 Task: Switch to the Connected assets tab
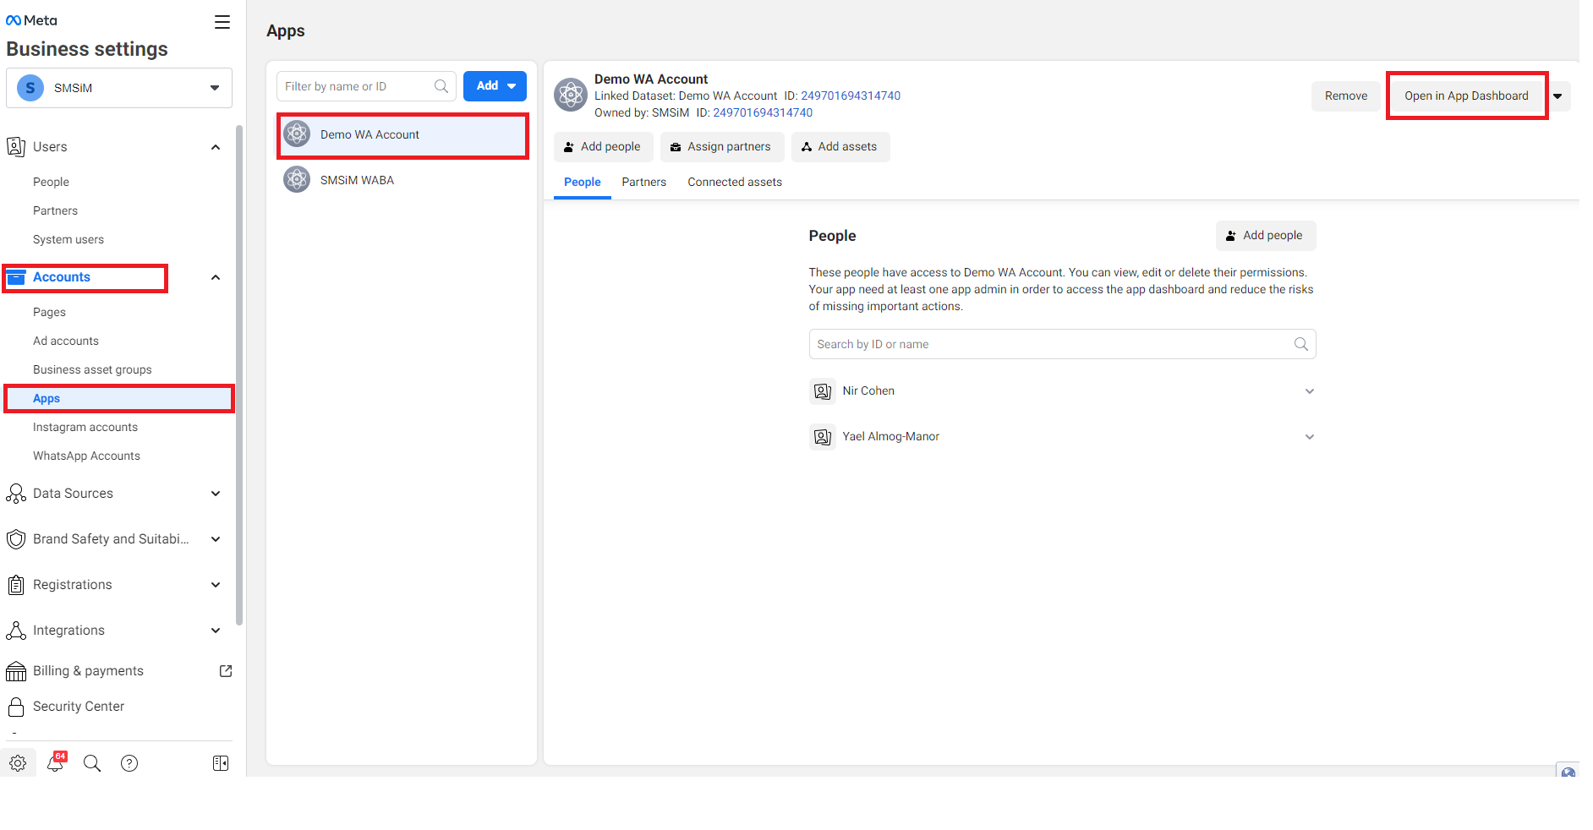735,182
